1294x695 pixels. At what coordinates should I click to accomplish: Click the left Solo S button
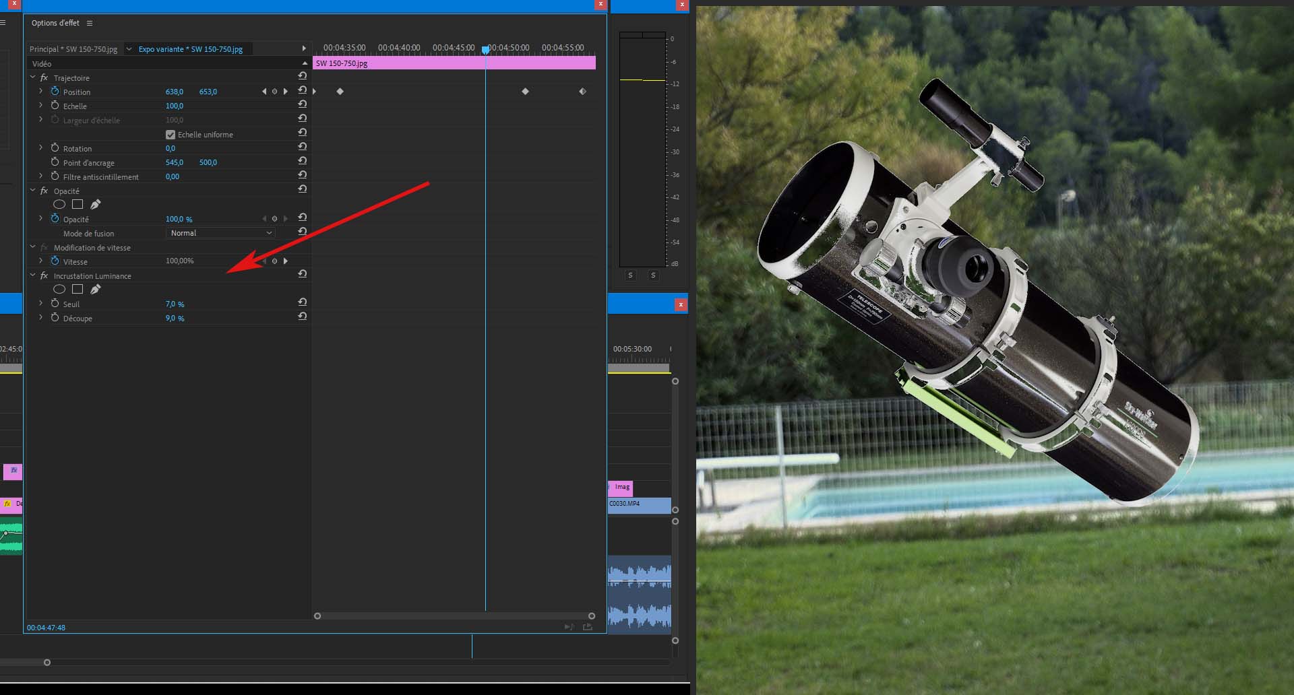click(630, 275)
